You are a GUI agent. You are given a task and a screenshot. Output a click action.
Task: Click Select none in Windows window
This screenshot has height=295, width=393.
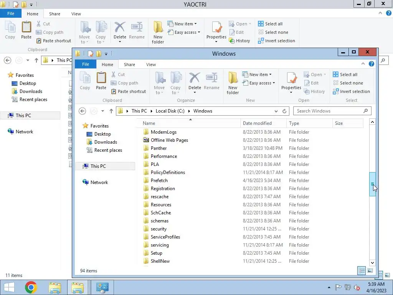(x=348, y=83)
